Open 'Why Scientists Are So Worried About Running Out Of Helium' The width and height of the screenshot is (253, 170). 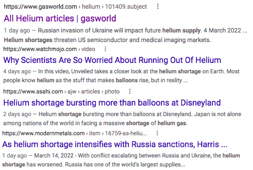pos(112,60)
